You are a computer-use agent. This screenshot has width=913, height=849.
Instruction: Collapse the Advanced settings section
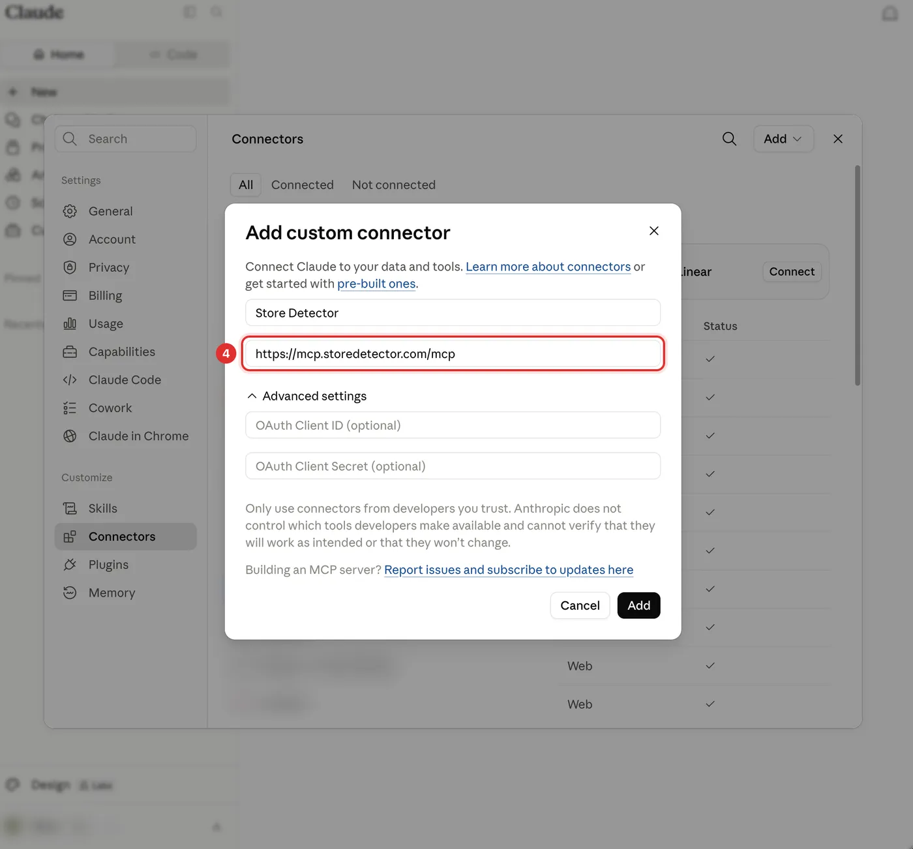(x=307, y=396)
